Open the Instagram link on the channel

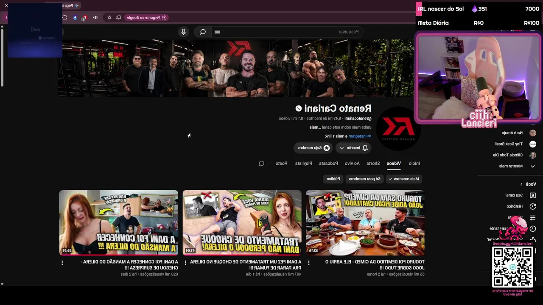360,136
